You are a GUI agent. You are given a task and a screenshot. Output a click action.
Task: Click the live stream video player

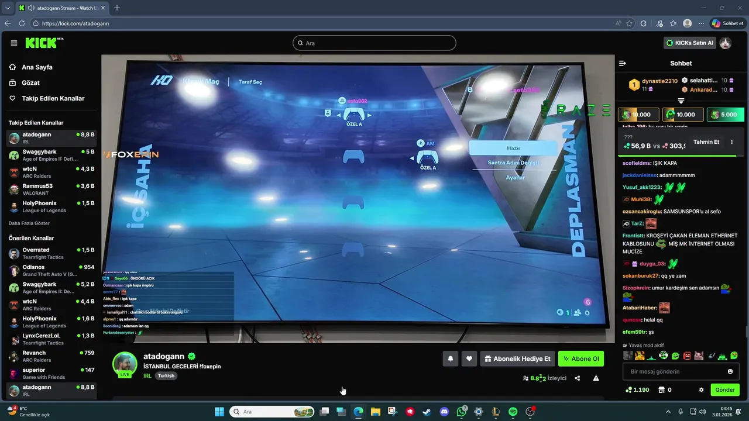point(358,199)
